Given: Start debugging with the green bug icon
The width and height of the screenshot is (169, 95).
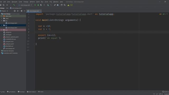Looking at the screenshot, I should click(38, 5).
